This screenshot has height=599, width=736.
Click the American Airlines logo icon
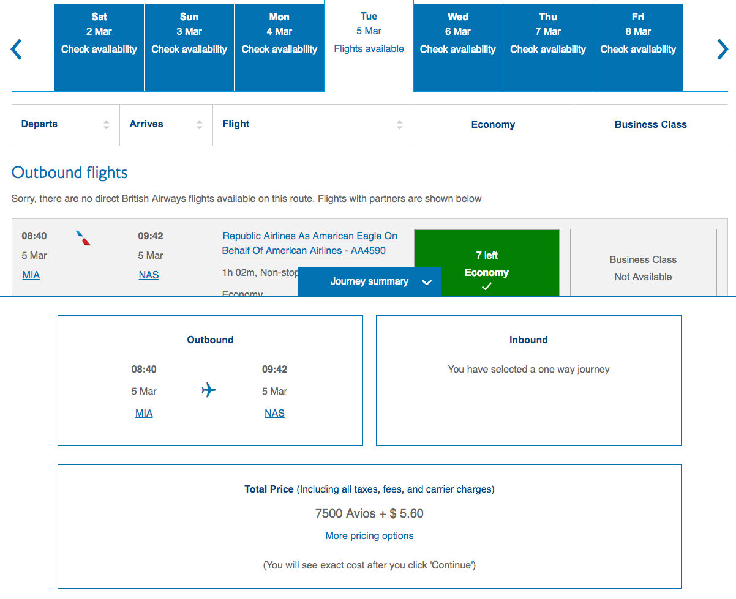(83, 237)
